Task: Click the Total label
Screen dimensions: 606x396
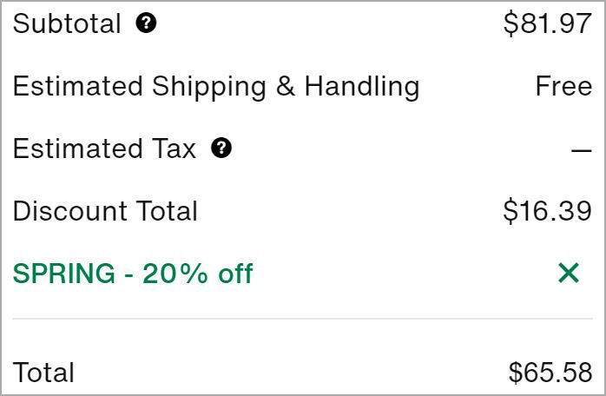Action: (43, 373)
